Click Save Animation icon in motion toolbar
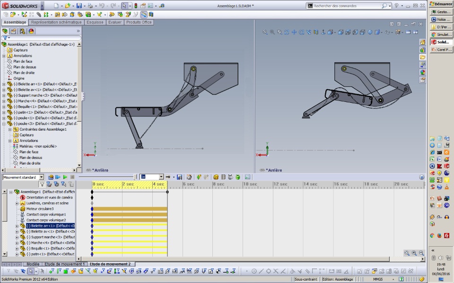 point(180,177)
